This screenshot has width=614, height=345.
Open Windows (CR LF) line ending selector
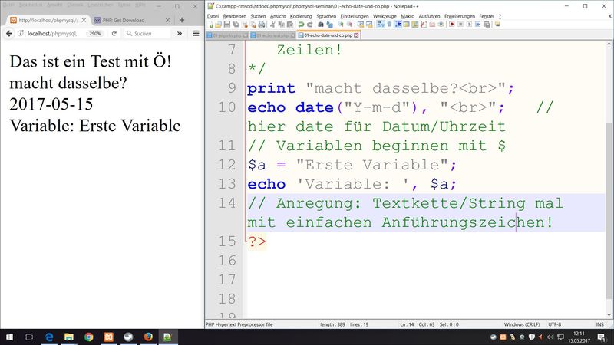tap(523, 324)
